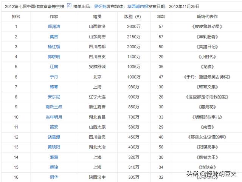The width and height of the screenshot is (242, 182).
Task: Select the book title 《小时代》
Action: (207, 57)
